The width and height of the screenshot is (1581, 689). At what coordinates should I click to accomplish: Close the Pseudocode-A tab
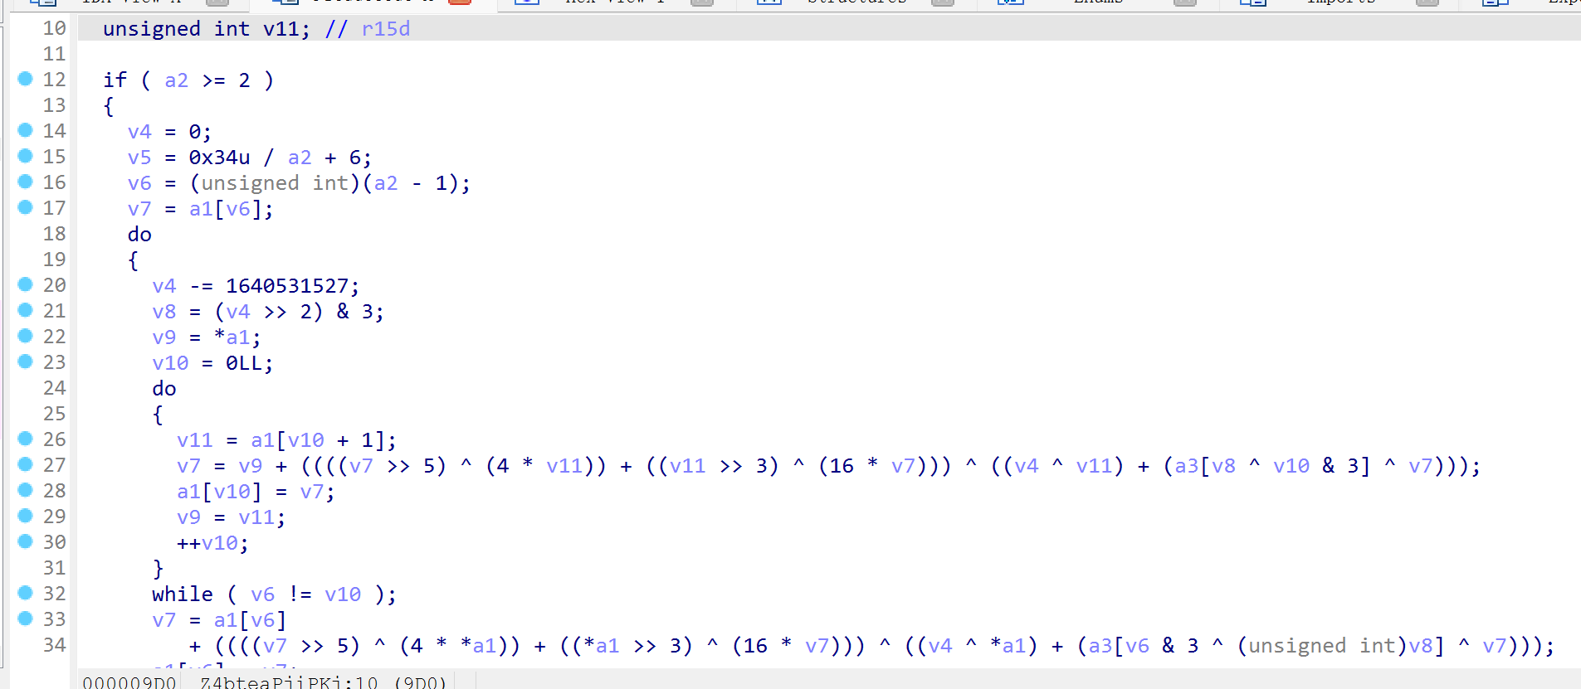[x=460, y=2]
